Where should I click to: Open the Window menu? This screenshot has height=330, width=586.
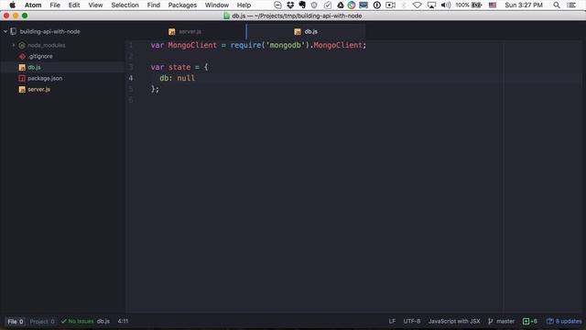coord(217,5)
